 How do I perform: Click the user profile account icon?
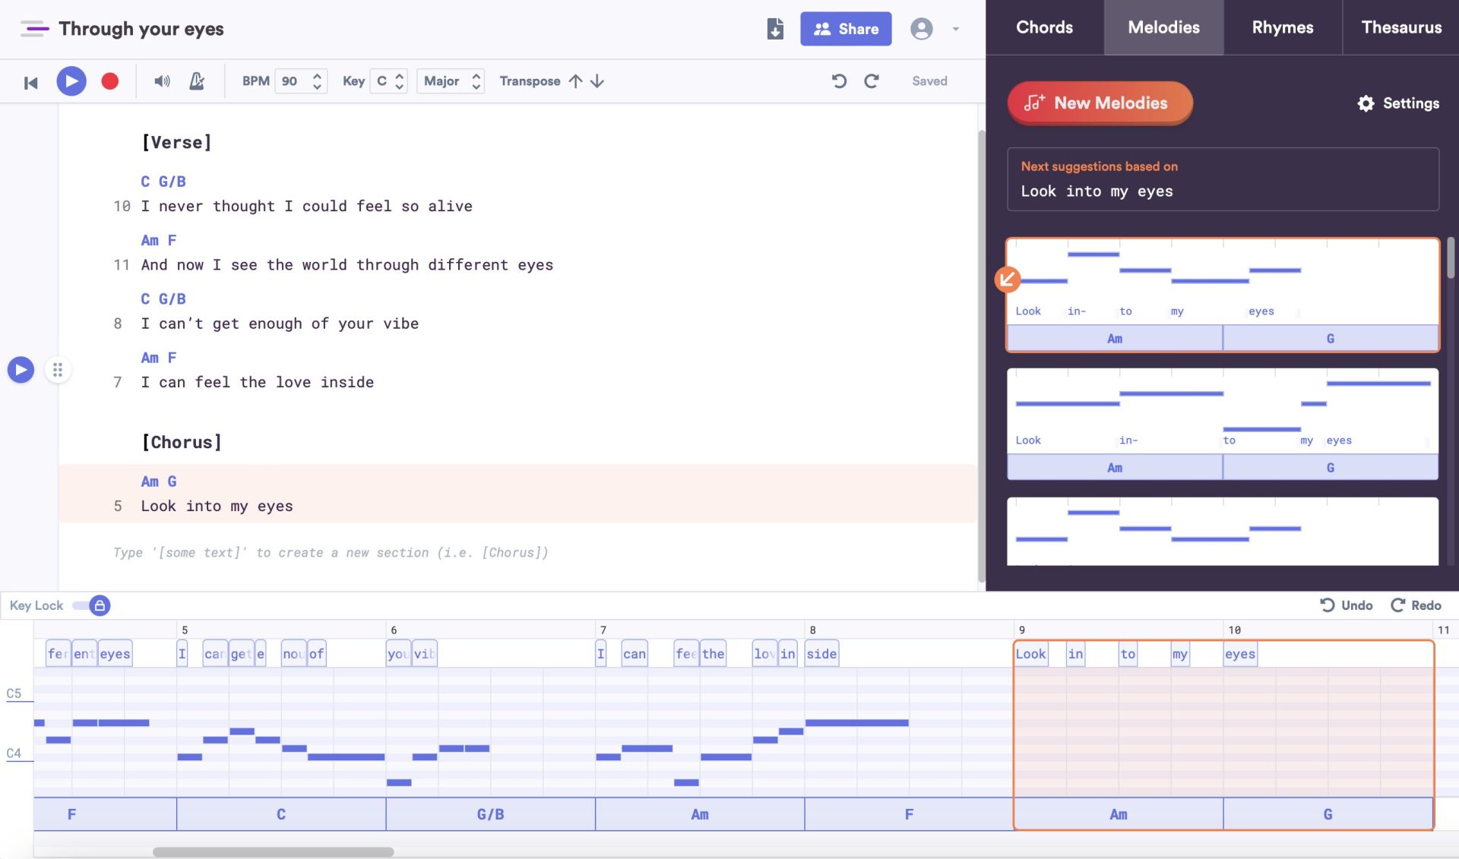[922, 29]
